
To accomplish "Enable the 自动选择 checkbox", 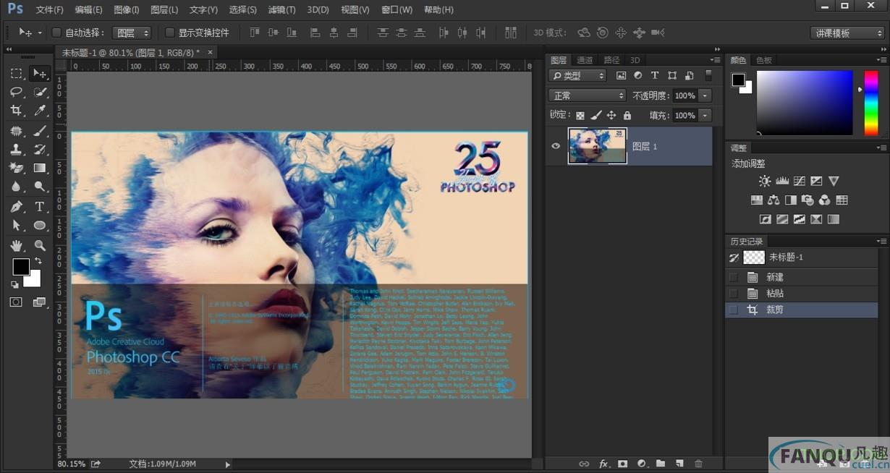I will [x=57, y=33].
